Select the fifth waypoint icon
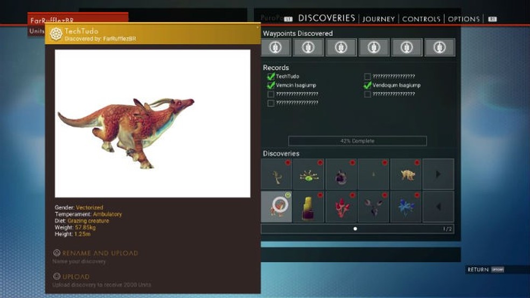The width and height of the screenshot is (530, 298). 406,47
